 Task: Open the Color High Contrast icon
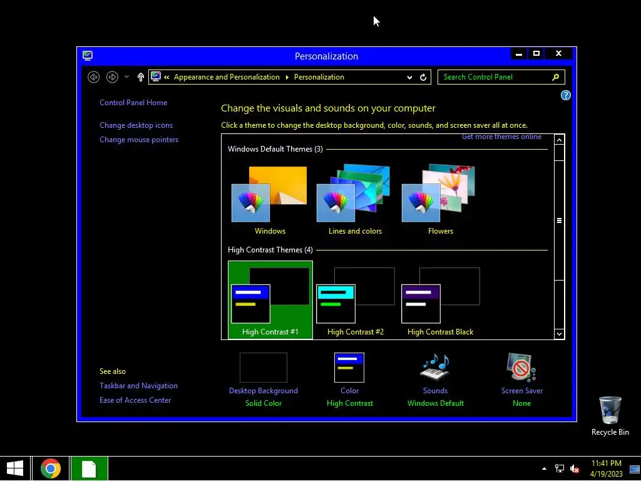pyautogui.click(x=349, y=368)
